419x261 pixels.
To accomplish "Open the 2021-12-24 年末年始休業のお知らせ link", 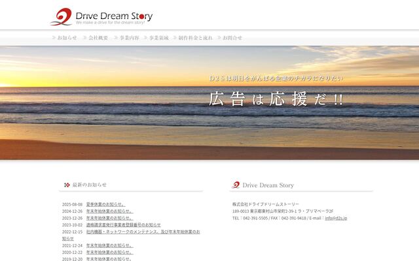I will pyautogui.click(x=109, y=245).
